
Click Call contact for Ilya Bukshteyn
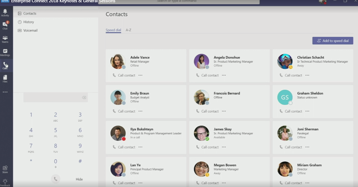pyautogui.click(x=124, y=147)
